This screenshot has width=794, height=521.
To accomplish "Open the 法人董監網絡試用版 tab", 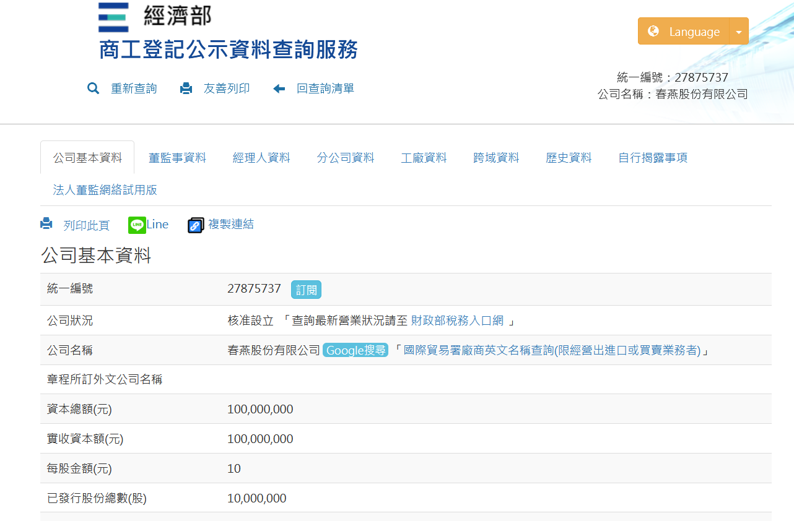I will pyautogui.click(x=105, y=190).
